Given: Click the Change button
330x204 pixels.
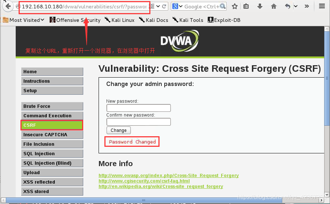Looking at the screenshot, I should (x=119, y=130).
